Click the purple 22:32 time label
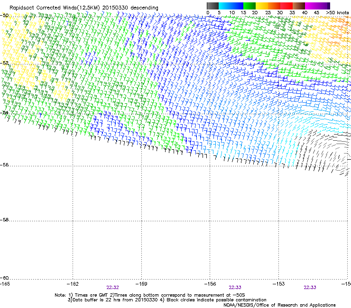 click(112, 288)
